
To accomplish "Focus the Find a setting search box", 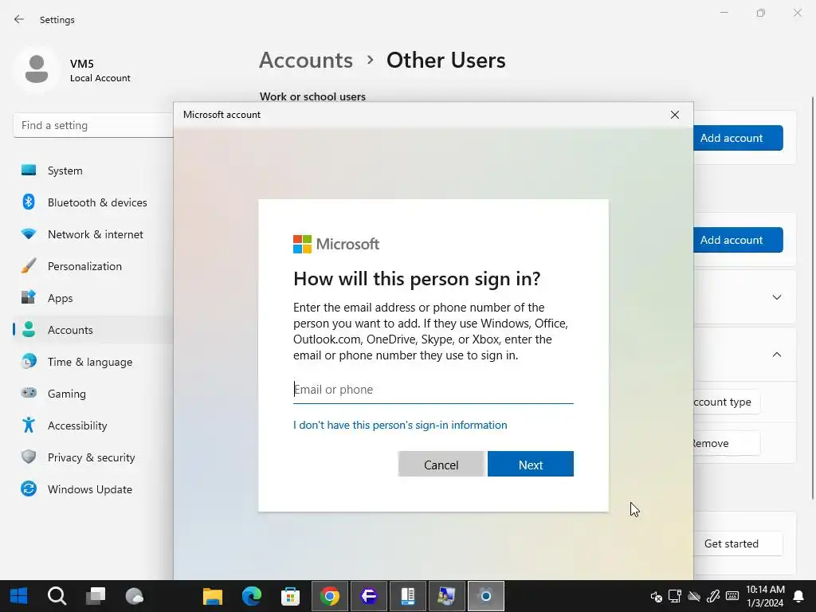I will click(93, 125).
